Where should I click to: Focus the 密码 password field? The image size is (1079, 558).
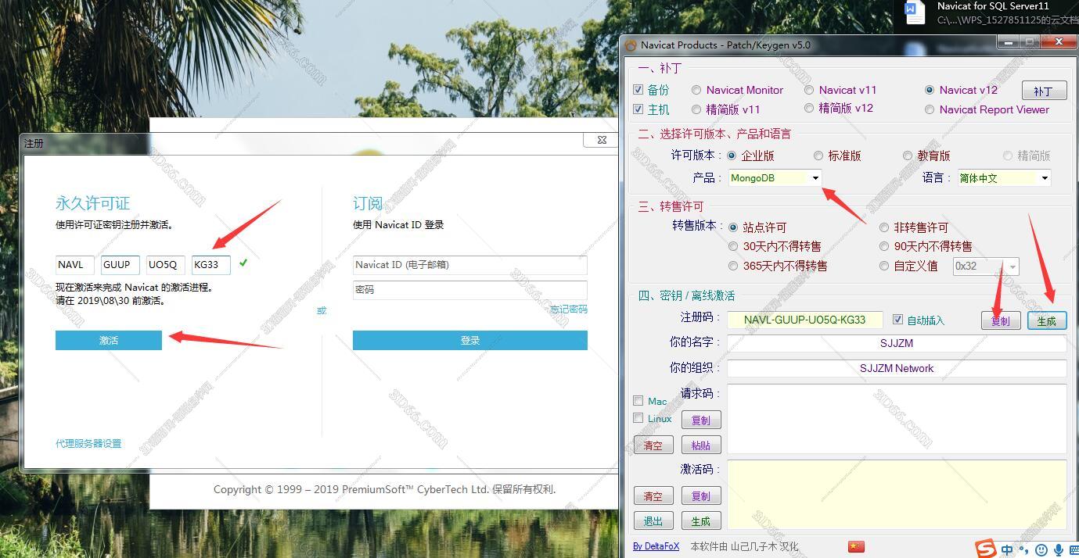pos(470,290)
